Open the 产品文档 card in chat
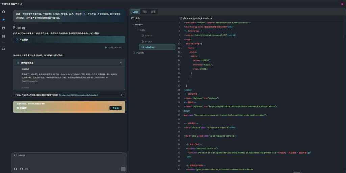Screen dimensions: 346x173 tap(69, 40)
